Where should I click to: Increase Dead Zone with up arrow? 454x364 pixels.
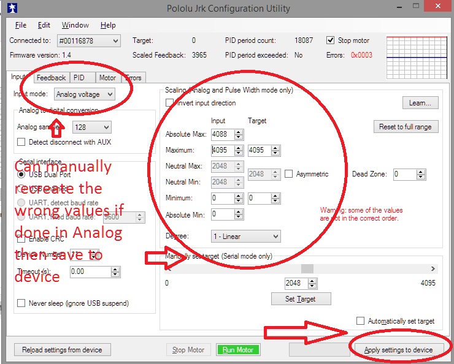tap(421, 172)
